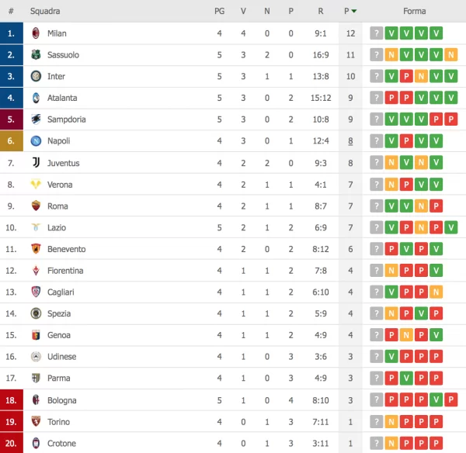Sort the table by R goals column
Viewport: 466px width, 453px height.
321,12
